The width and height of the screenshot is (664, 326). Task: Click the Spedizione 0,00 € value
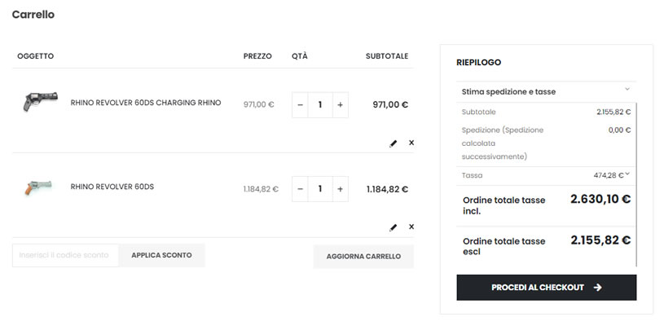619,130
